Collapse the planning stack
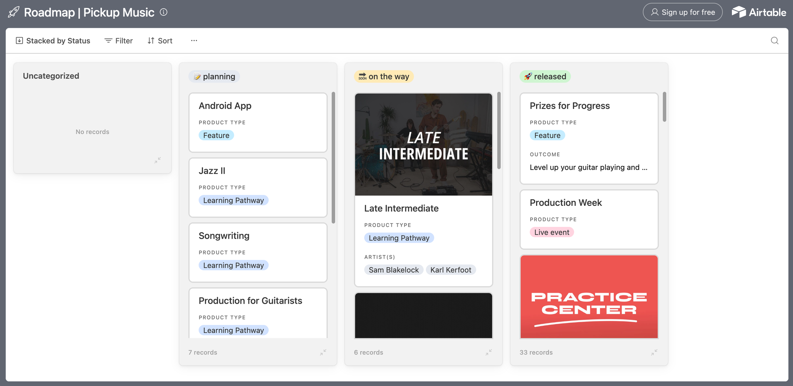The image size is (793, 386). 323,352
